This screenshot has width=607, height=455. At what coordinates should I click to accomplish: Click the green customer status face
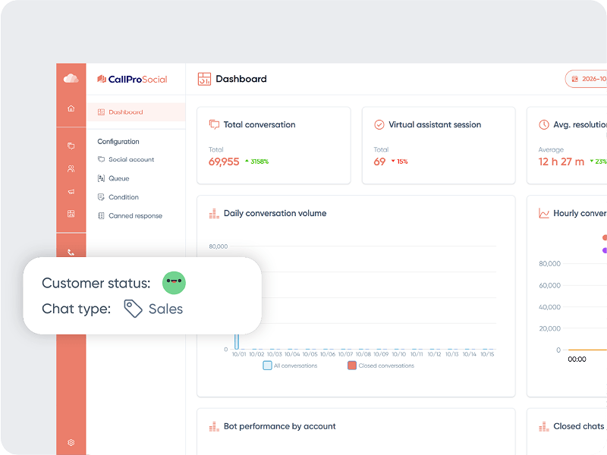click(x=174, y=283)
